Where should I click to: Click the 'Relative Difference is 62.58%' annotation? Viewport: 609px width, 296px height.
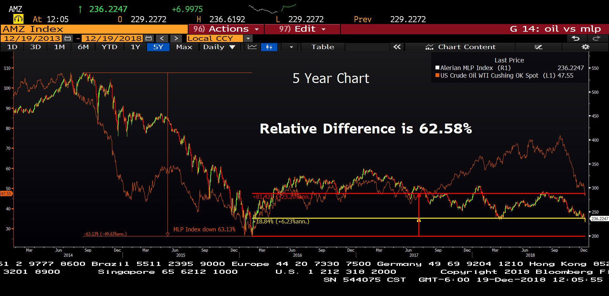pyautogui.click(x=366, y=129)
